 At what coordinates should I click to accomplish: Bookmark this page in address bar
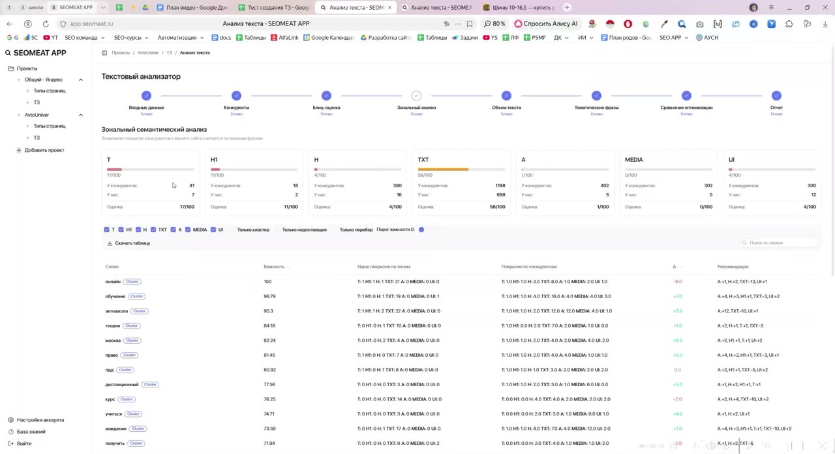(x=469, y=23)
